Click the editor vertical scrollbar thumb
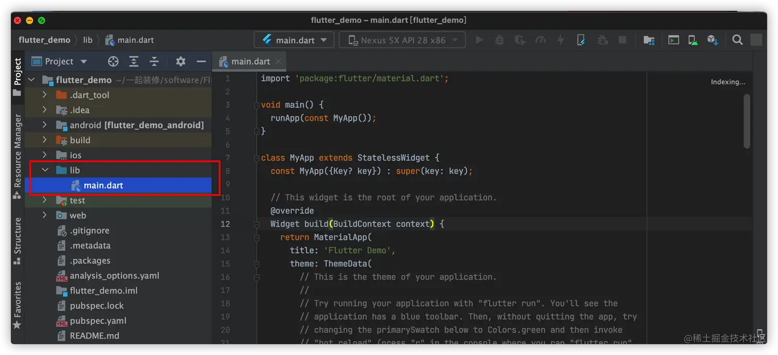778x355 pixels. coord(747,121)
